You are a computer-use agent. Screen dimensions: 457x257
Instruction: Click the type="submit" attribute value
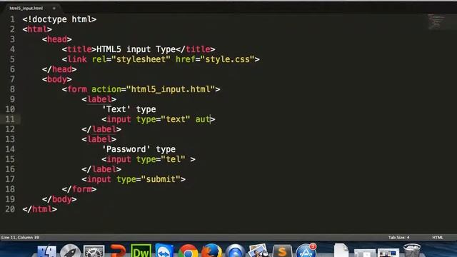[x=161, y=179]
